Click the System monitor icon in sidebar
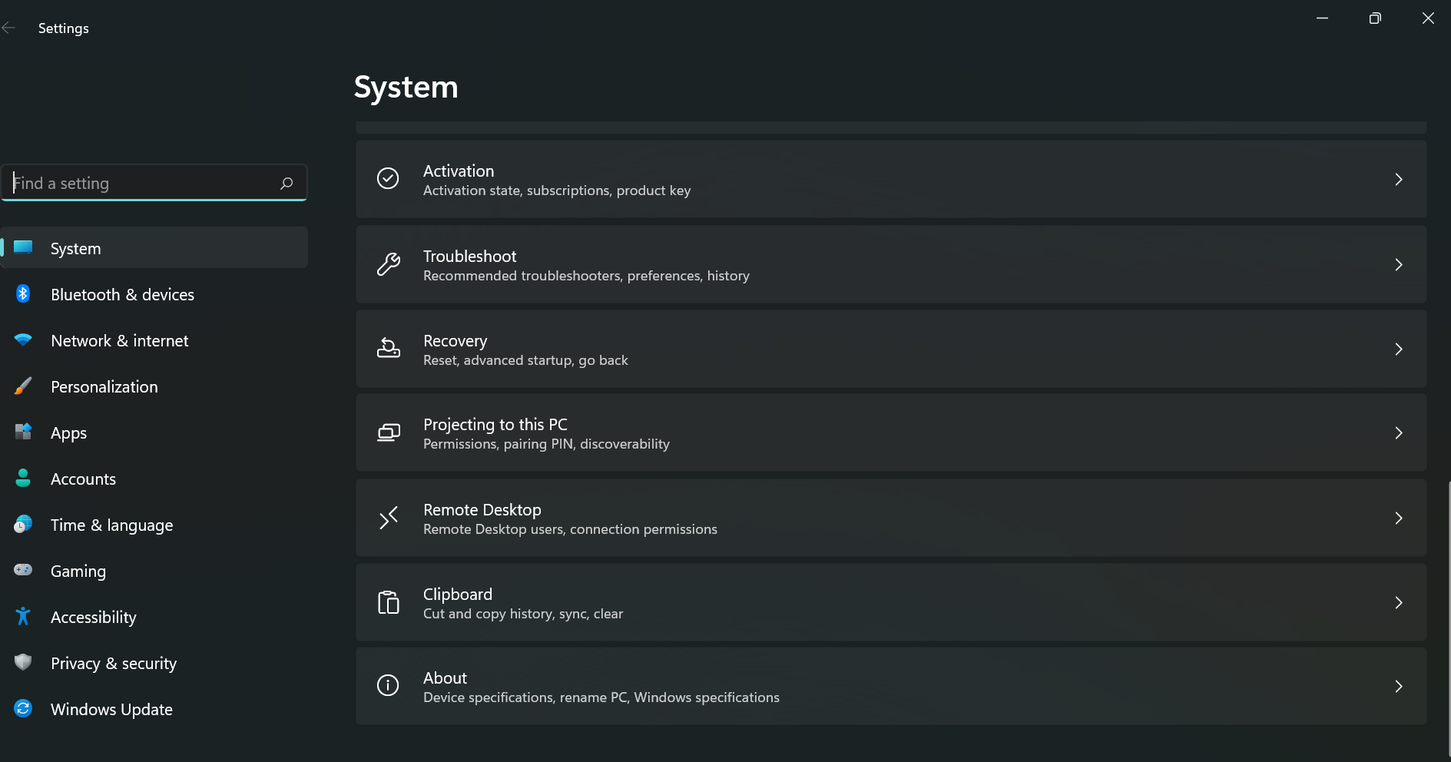 (23, 247)
